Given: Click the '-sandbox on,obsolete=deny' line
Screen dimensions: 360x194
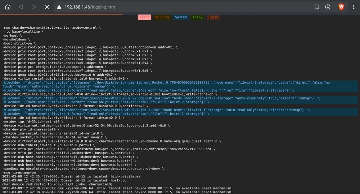Looking at the screenshot, I should (x=83, y=168).
